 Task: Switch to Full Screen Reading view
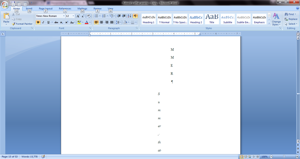(246, 157)
